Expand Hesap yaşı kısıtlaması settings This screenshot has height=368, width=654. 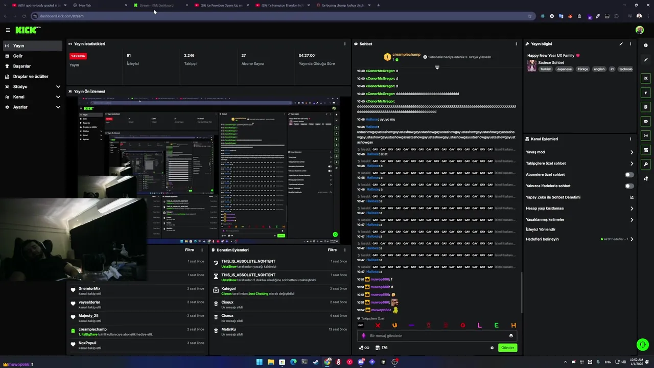point(579,209)
